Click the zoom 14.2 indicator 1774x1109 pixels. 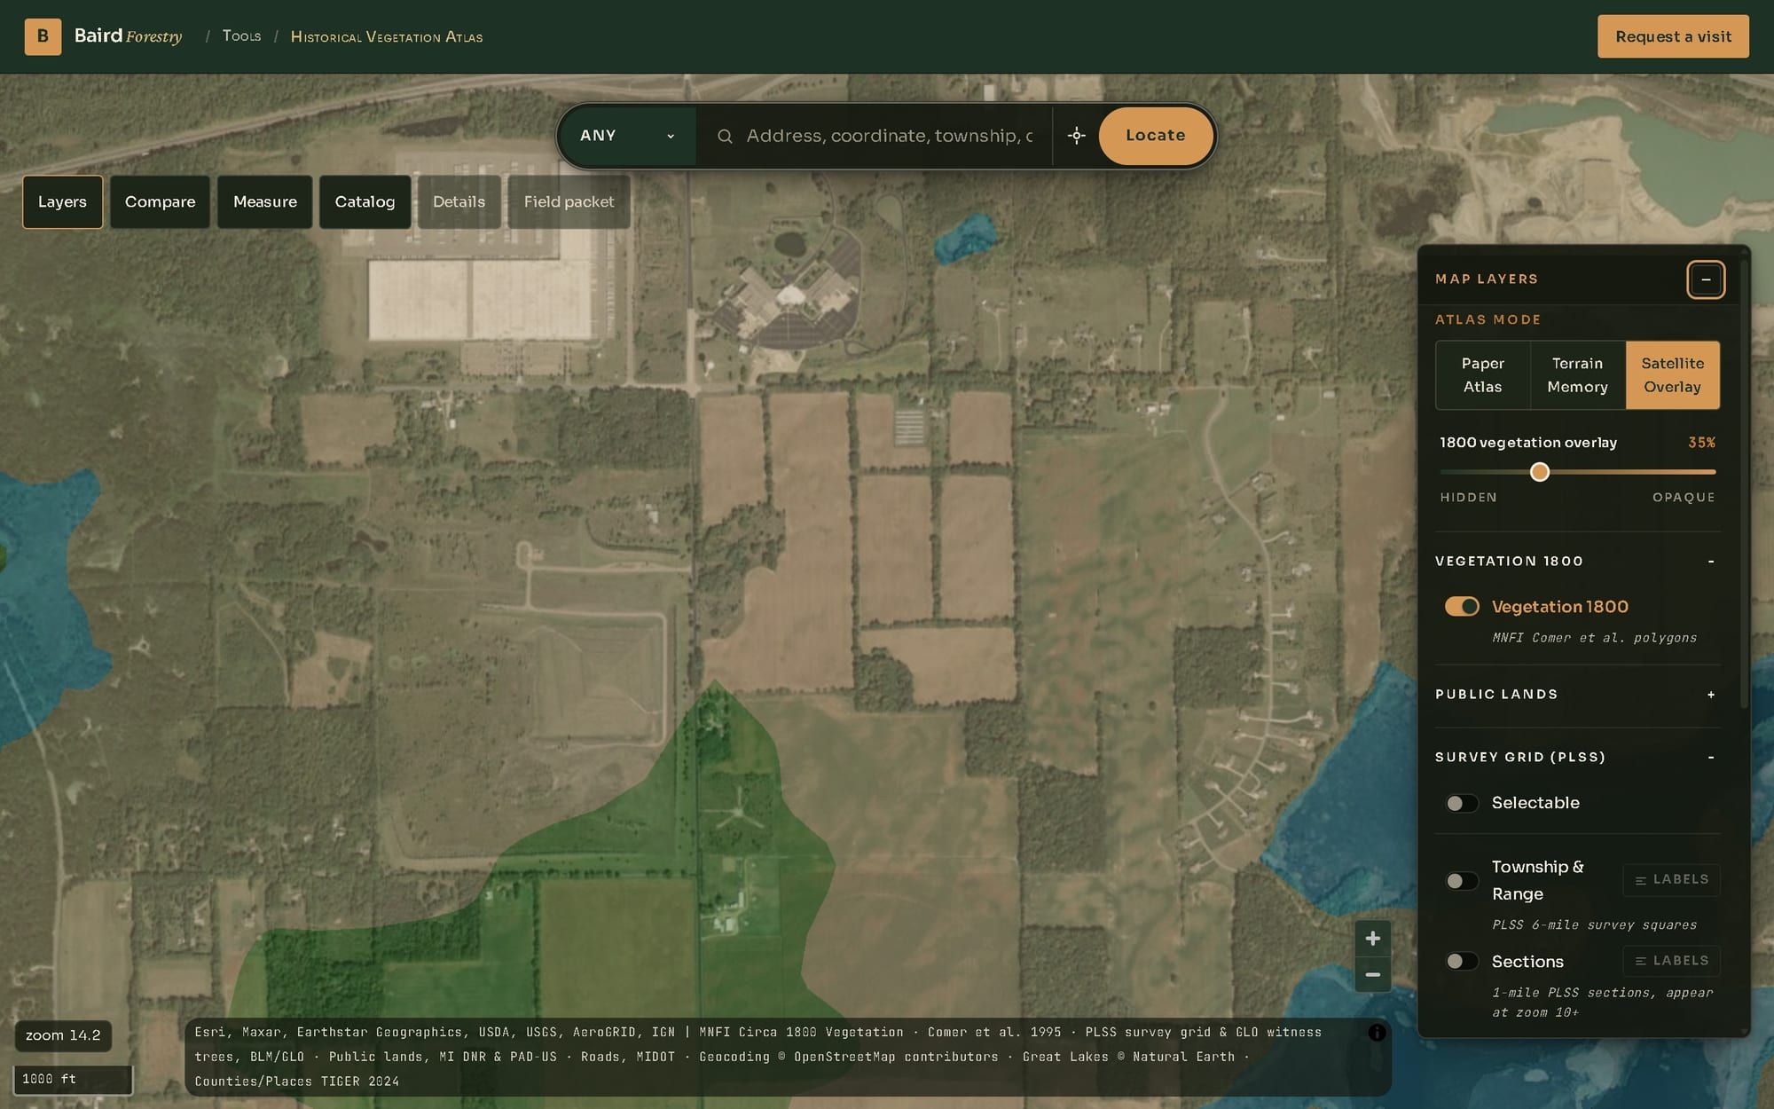[63, 1035]
